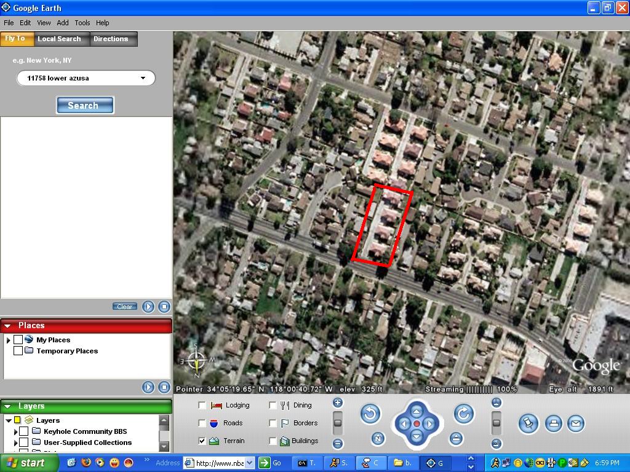630x472 pixels.
Task: Click the Search button
Action: (x=85, y=105)
